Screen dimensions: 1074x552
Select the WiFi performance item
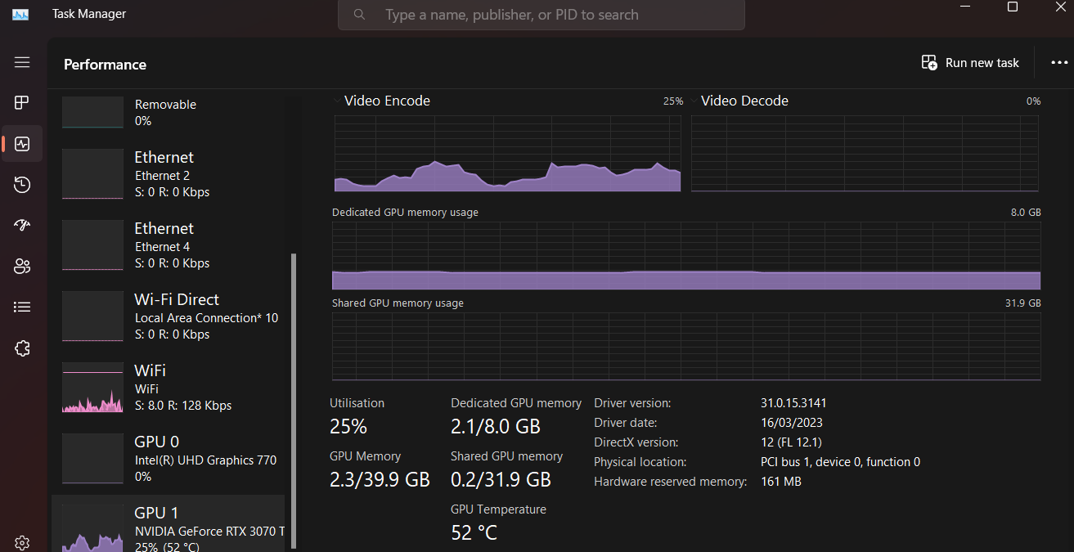169,388
